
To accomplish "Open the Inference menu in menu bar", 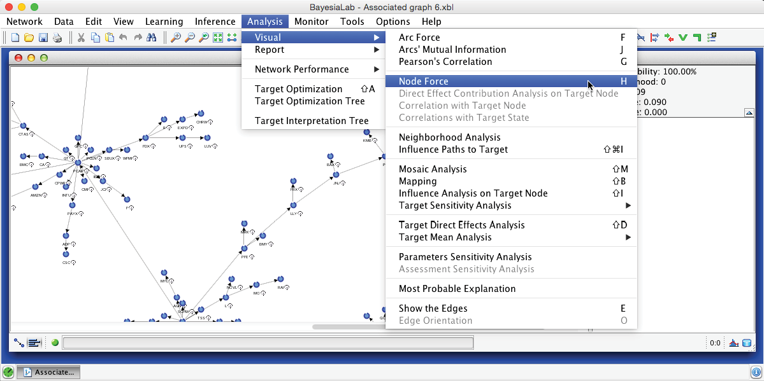I will pos(215,21).
